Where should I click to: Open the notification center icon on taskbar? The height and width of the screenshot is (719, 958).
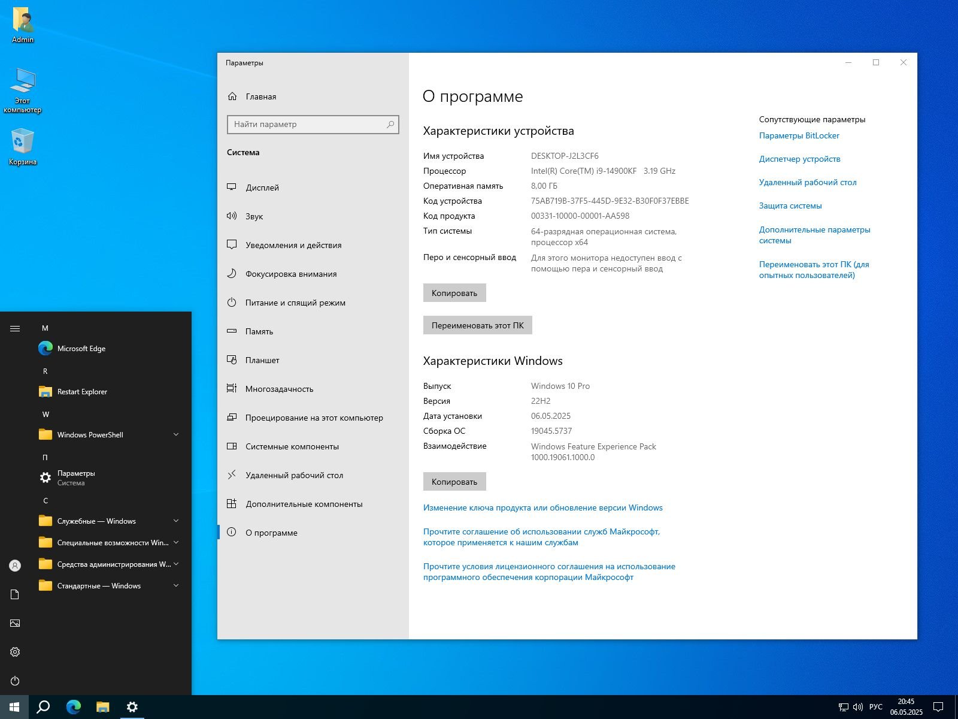tap(938, 707)
